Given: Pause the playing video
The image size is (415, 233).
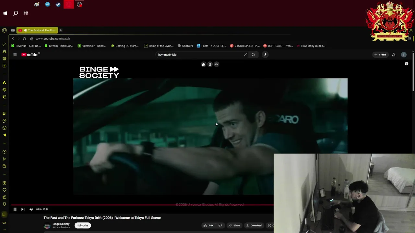Looking at the screenshot, I should [x=15, y=209].
